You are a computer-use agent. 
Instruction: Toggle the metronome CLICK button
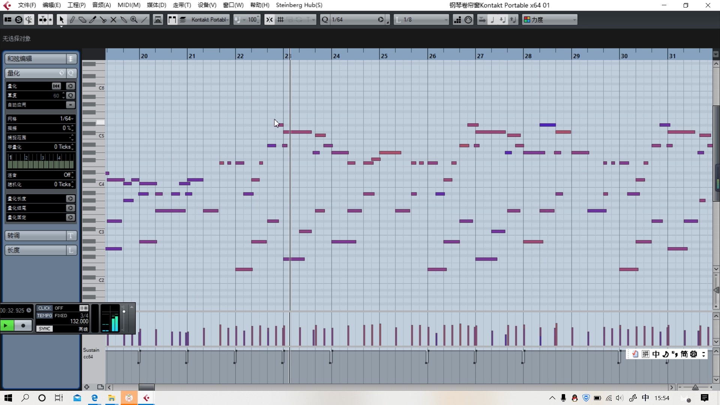click(44, 308)
